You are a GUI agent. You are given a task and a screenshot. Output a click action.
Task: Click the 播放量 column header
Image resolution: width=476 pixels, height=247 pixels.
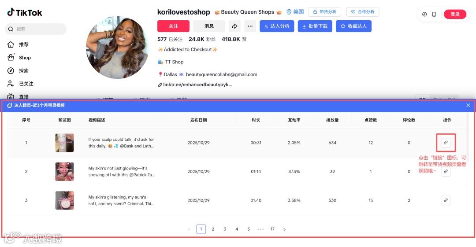click(332, 120)
